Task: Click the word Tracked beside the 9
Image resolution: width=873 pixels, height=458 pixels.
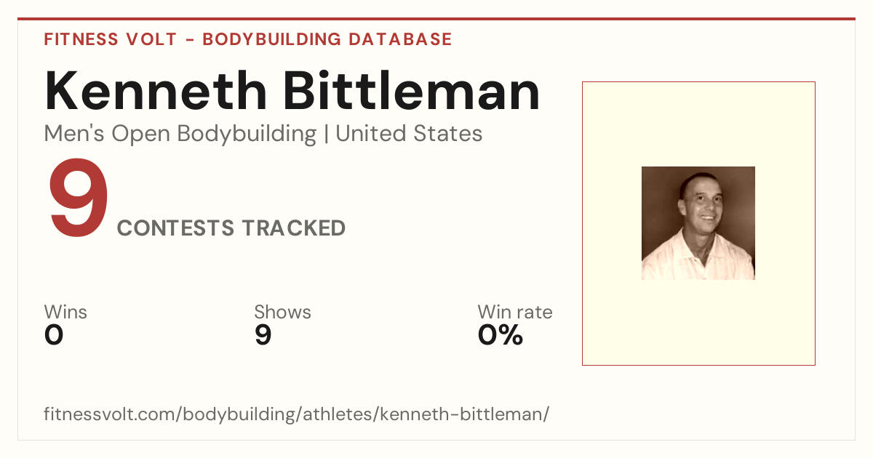Action: click(294, 228)
